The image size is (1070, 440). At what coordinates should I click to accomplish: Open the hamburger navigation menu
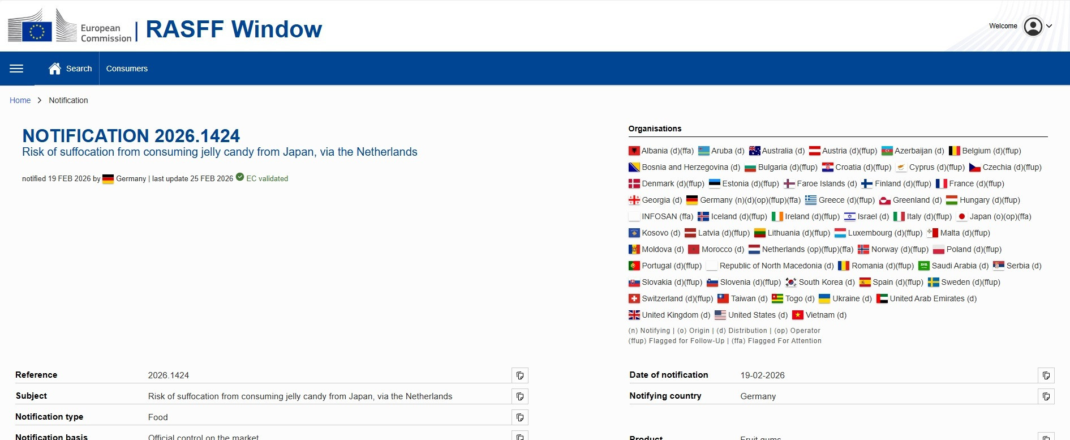coord(16,69)
